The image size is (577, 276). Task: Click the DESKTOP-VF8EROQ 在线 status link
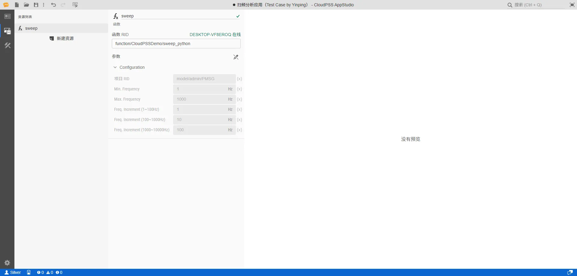(215, 35)
